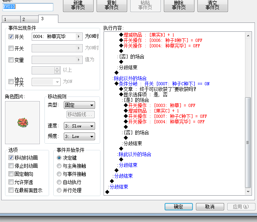Viewport: 257px width, 222px height.
Task: Click the command list vertical scrollbar thumb
Action: (x=248, y=143)
